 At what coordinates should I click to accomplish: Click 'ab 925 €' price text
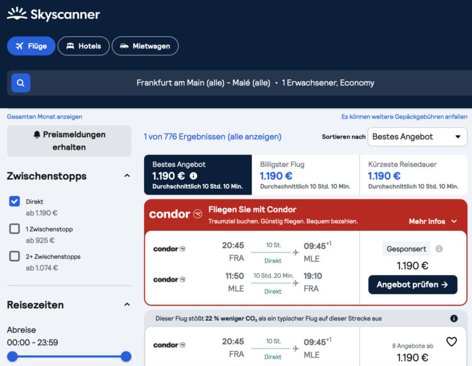40,240
